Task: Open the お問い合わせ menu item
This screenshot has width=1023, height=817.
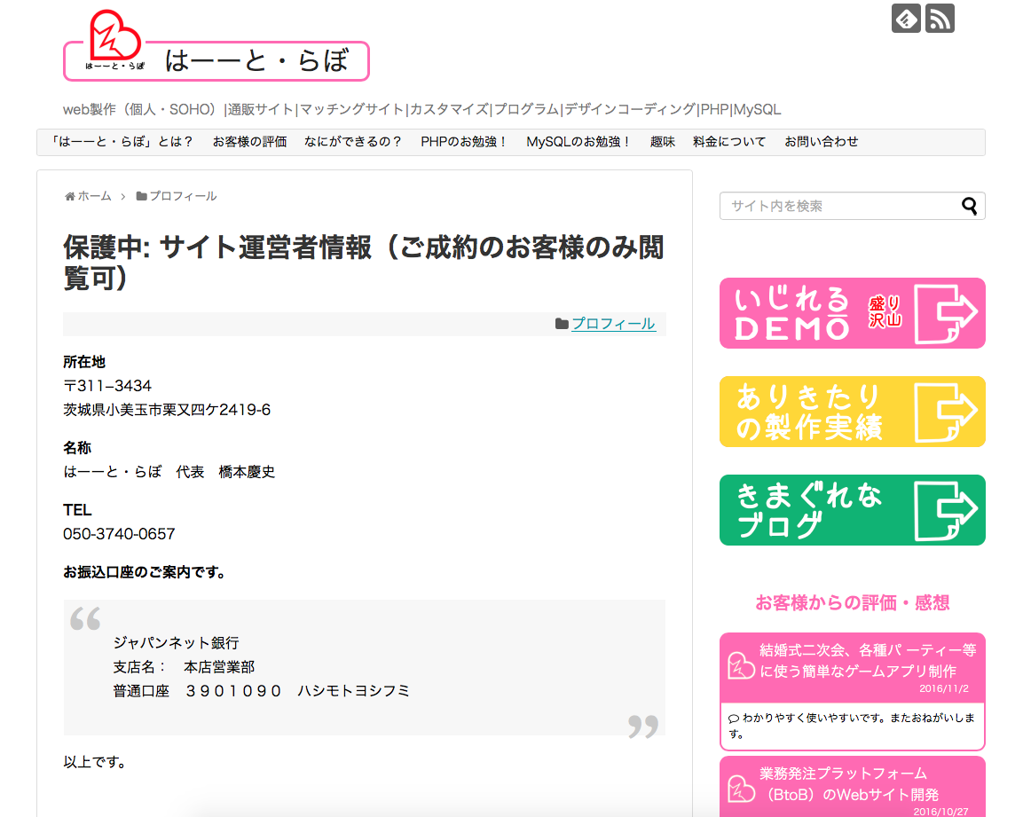Action: point(821,141)
